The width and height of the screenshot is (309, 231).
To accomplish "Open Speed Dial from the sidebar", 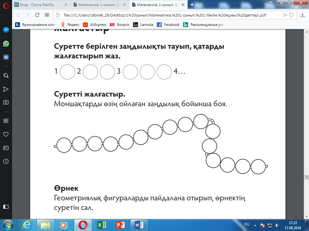I will click(x=6, y=121).
